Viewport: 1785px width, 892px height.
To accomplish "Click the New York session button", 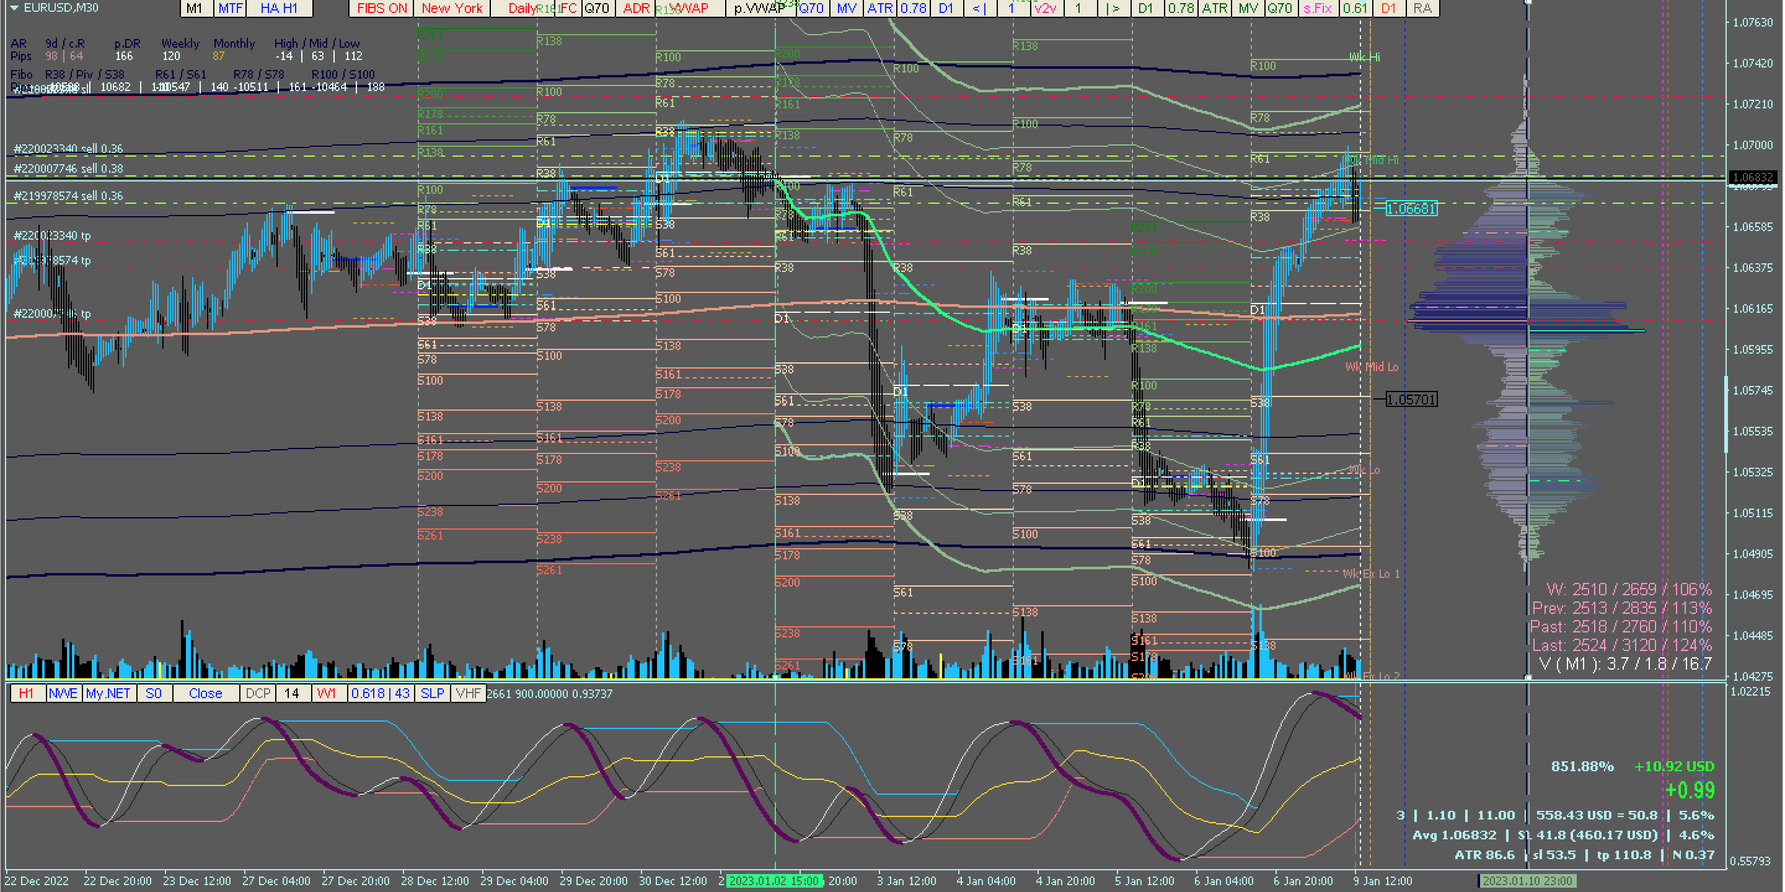I will [x=452, y=8].
